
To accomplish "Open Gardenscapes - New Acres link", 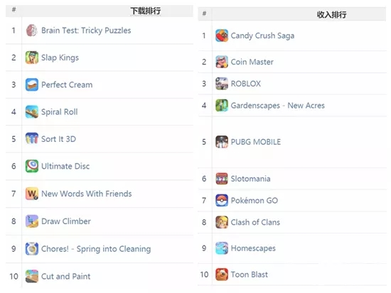I will 277,106.
